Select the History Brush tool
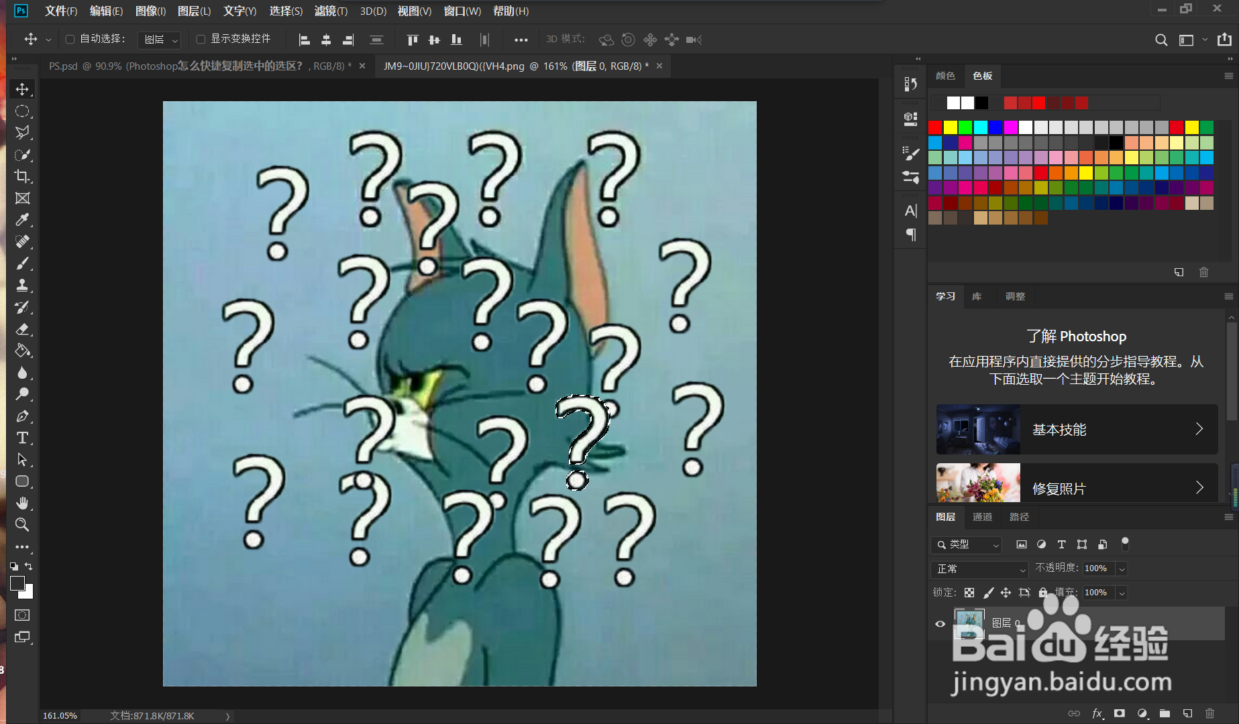The image size is (1239, 724). tap(22, 307)
